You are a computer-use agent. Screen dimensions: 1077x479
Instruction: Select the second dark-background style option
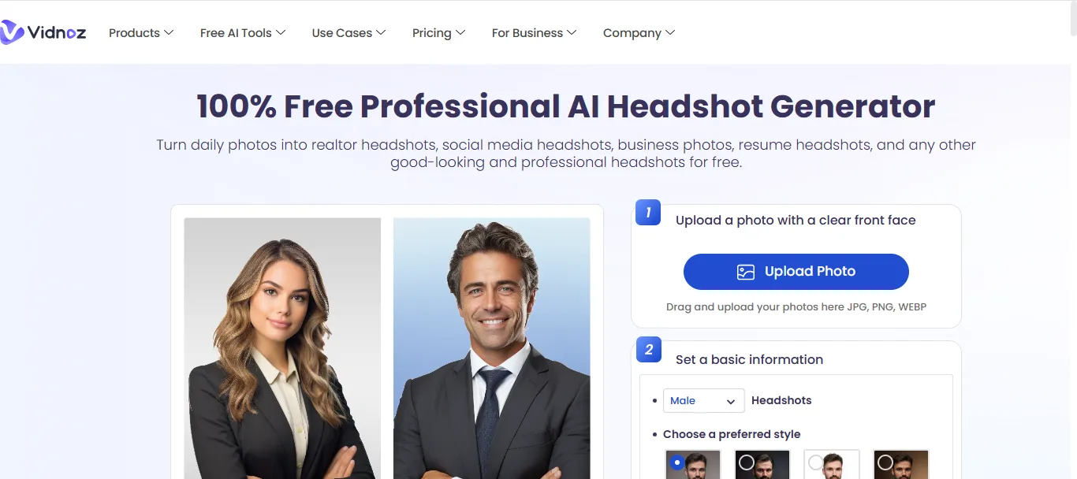coord(762,464)
